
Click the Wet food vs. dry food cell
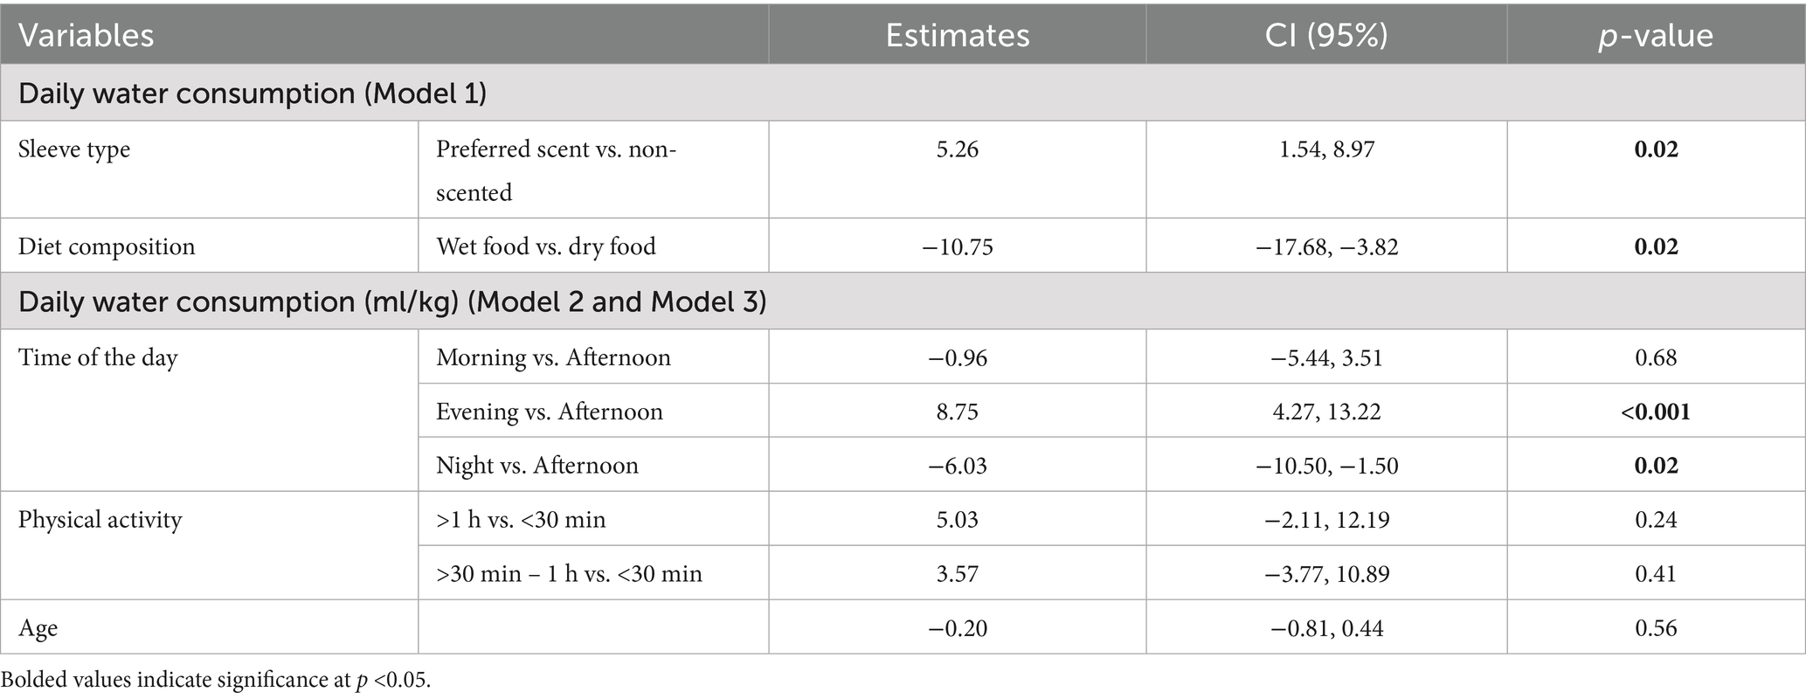click(546, 246)
